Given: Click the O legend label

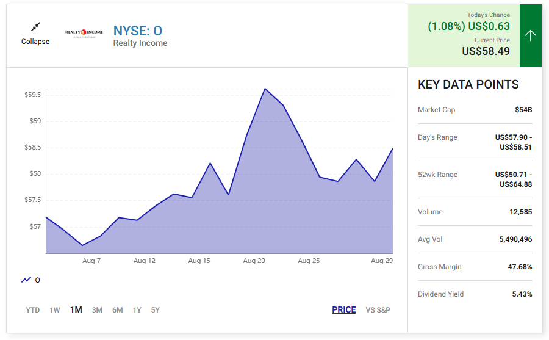Looking at the screenshot, I should click(x=37, y=280).
